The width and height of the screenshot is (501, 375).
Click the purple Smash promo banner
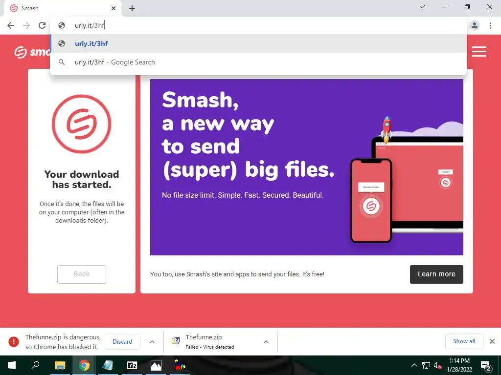pyautogui.click(x=306, y=167)
